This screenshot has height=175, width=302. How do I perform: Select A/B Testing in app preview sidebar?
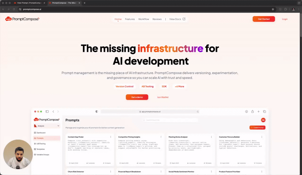click(x=47, y=144)
